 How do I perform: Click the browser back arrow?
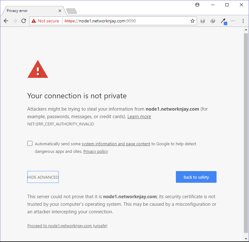coord(6,21)
